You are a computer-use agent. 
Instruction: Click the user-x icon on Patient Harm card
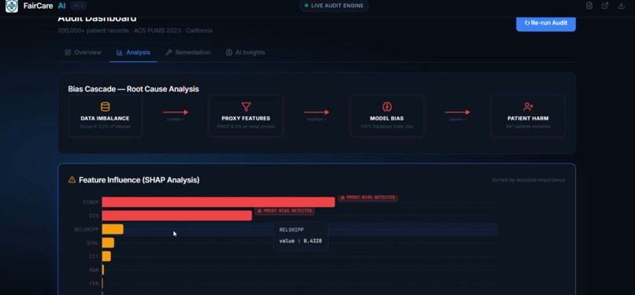[528, 107]
